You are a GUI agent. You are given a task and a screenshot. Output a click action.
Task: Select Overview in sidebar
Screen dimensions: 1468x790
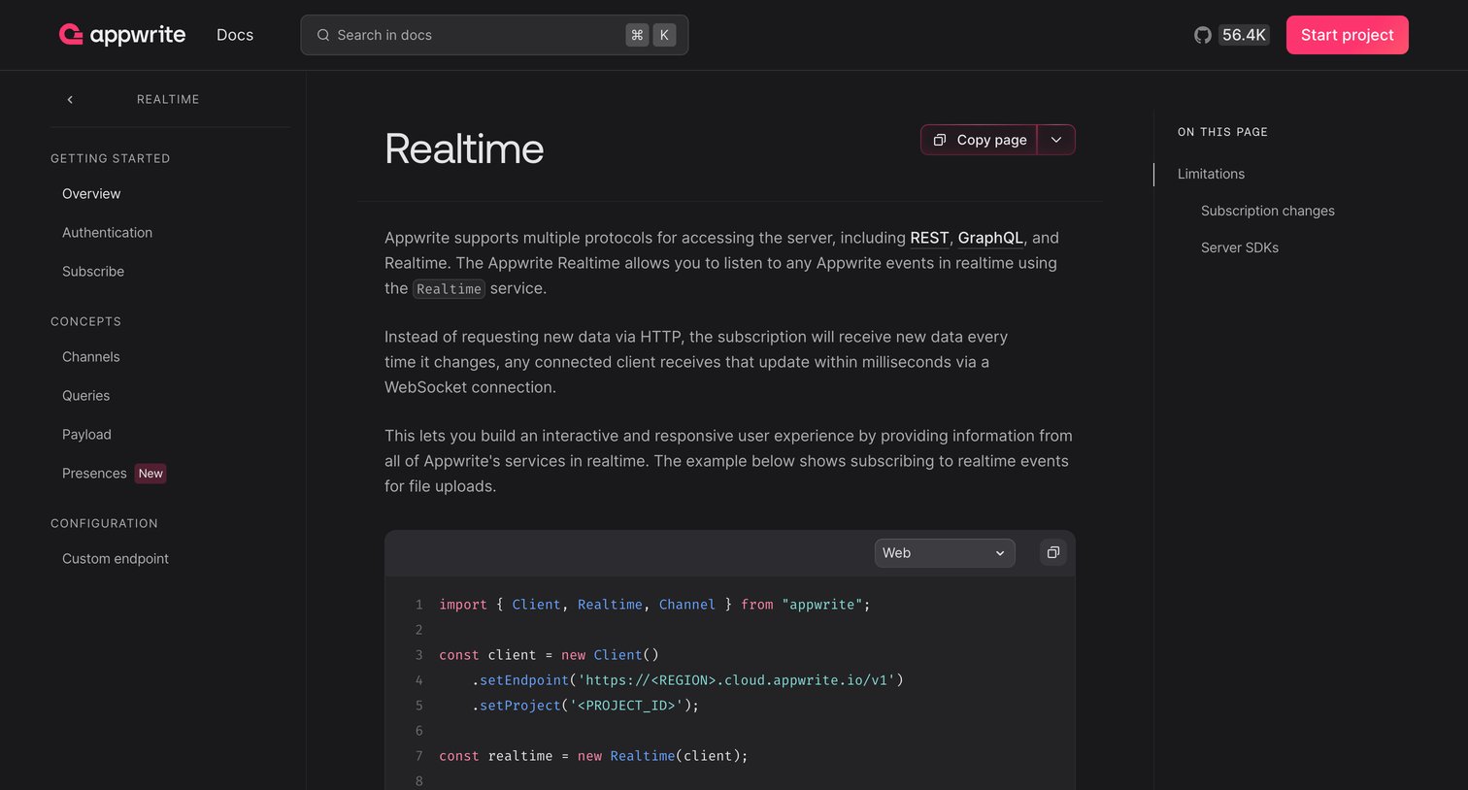91,194
